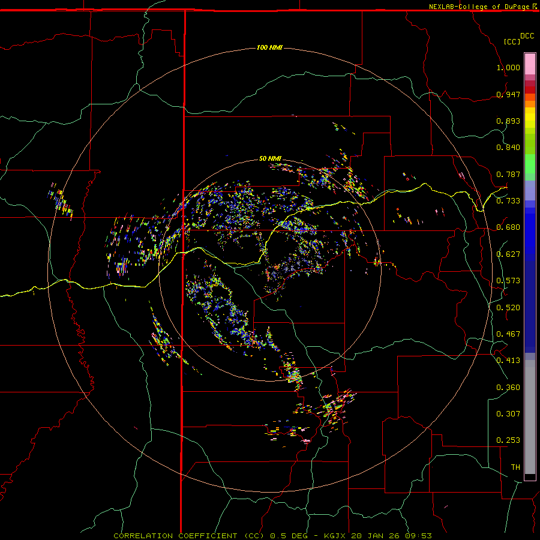Click the 0.893 scale value
This screenshot has height=540, width=540.
coord(508,121)
